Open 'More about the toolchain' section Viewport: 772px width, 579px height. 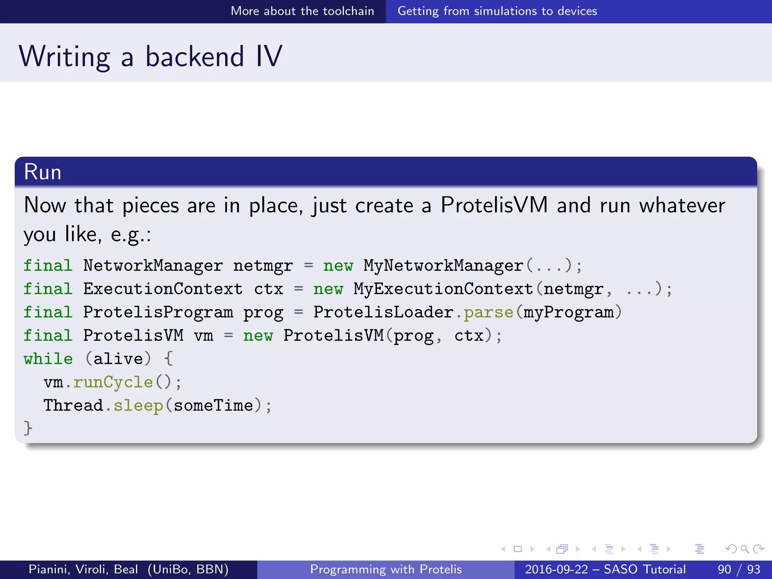pos(302,11)
